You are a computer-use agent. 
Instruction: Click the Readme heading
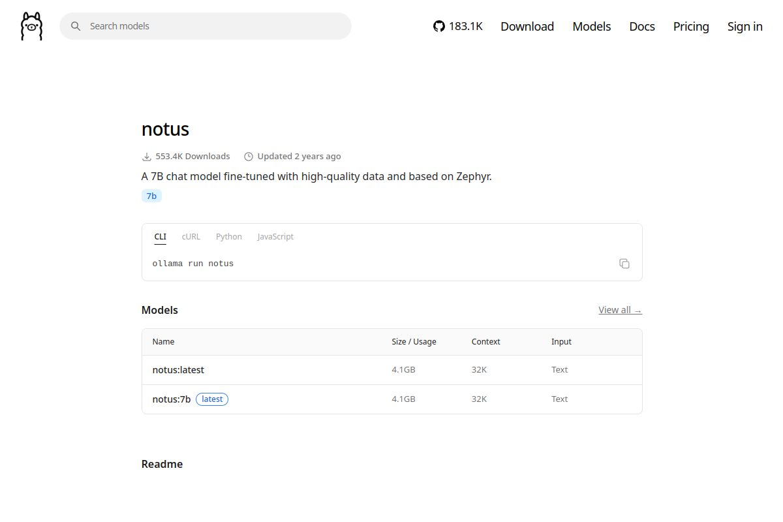point(162,465)
